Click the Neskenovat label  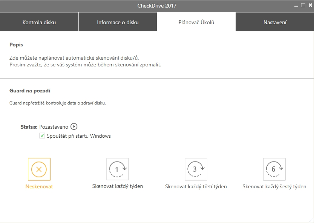click(x=39, y=186)
